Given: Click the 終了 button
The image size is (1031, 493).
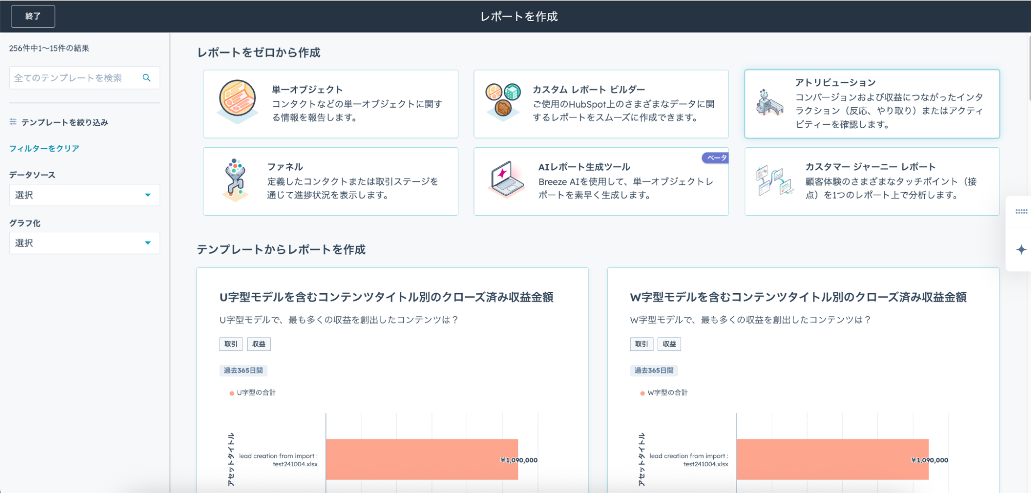Looking at the screenshot, I should tap(33, 16).
